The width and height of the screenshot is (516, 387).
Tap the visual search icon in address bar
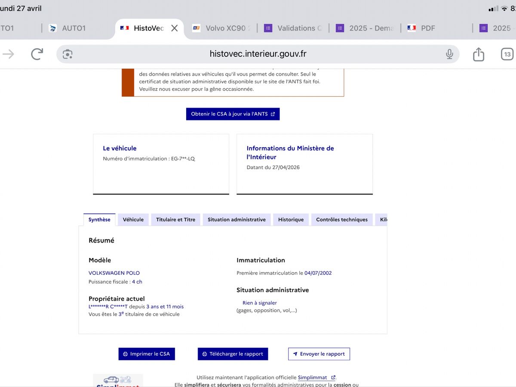pyautogui.click(x=68, y=54)
